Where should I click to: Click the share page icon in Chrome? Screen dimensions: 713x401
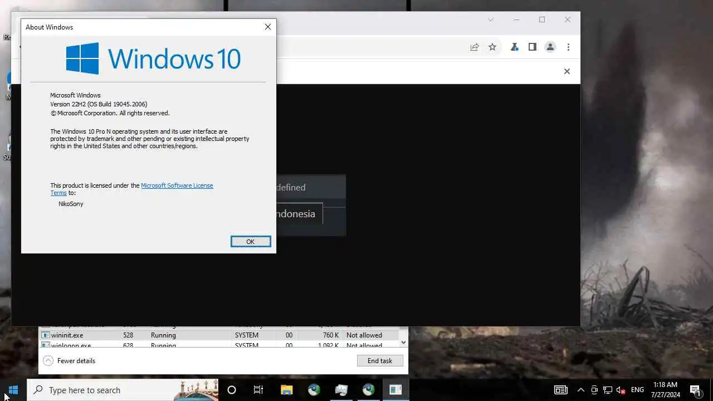click(475, 47)
